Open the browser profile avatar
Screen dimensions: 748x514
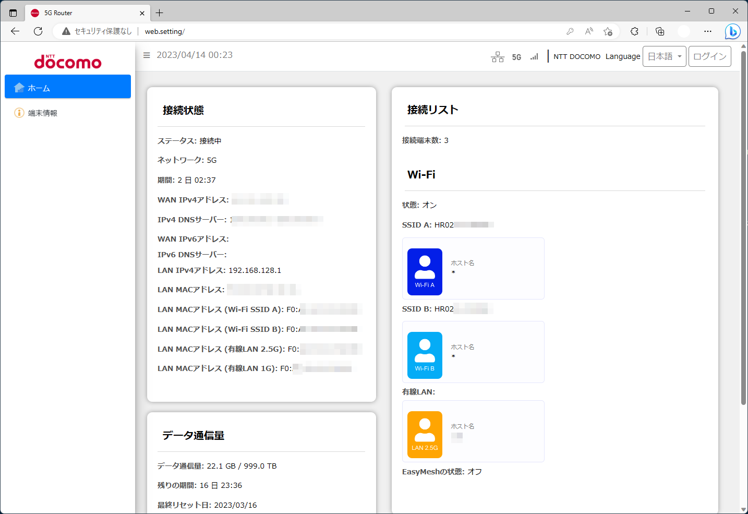(684, 31)
